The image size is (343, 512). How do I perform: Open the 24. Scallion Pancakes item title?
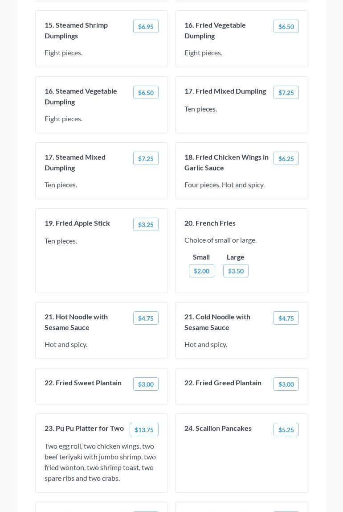(218, 428)
